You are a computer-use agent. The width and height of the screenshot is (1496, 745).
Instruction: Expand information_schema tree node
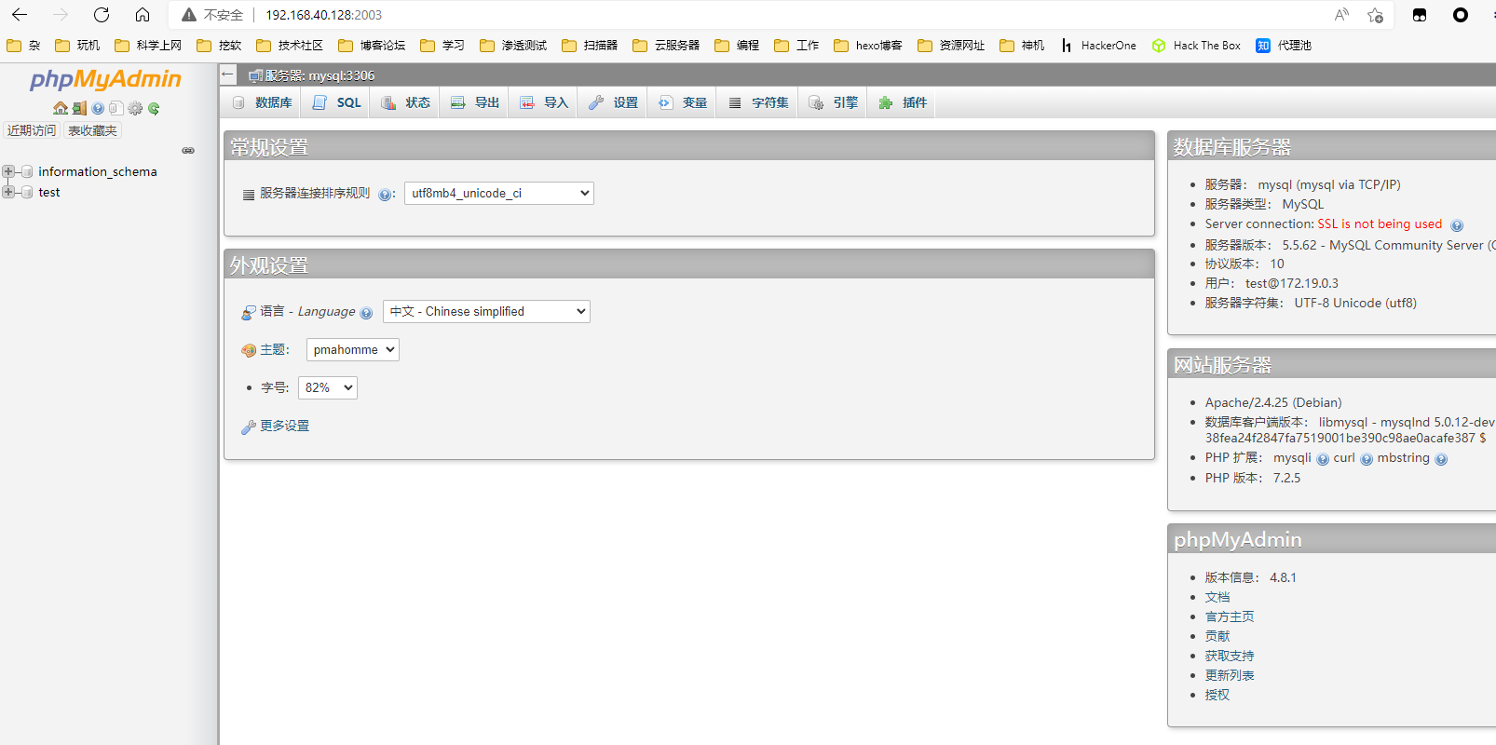click(8, 171)
